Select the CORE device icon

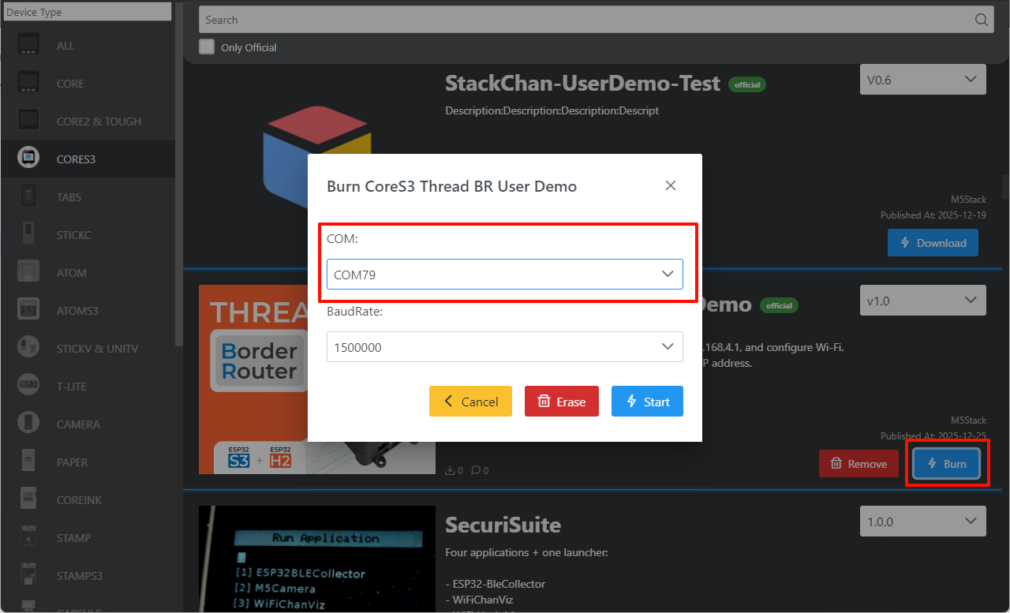click(x=28, y=83)
